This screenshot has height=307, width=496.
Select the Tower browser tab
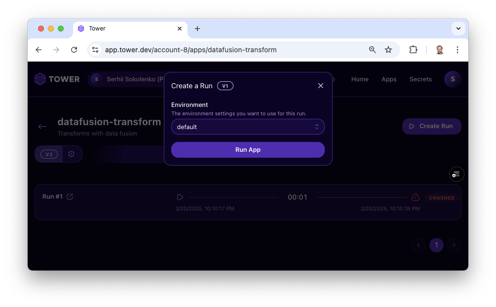click(x=130, y=29)
